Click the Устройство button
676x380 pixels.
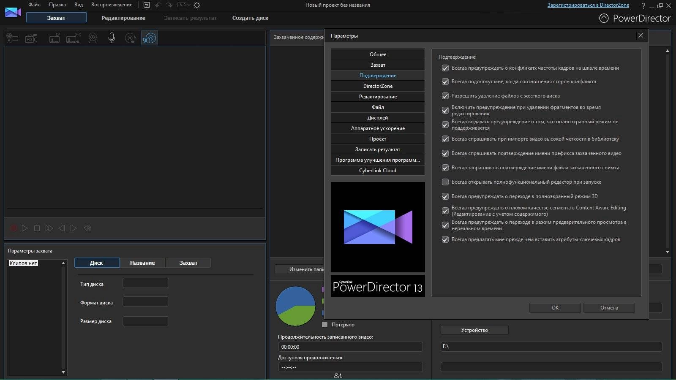tap(474, 330)
